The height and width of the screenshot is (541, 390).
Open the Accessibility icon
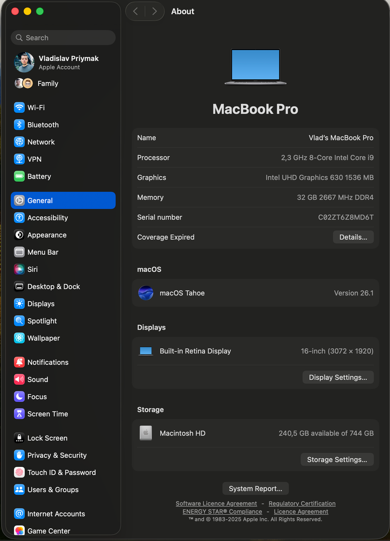click(19, 218)
